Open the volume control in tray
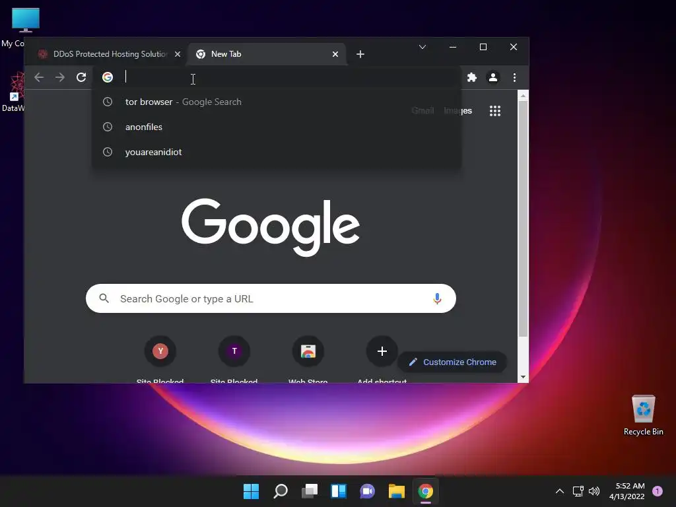The width and height of the screenshot is (676, 507). pyautogui.click(x=594, y=491)
